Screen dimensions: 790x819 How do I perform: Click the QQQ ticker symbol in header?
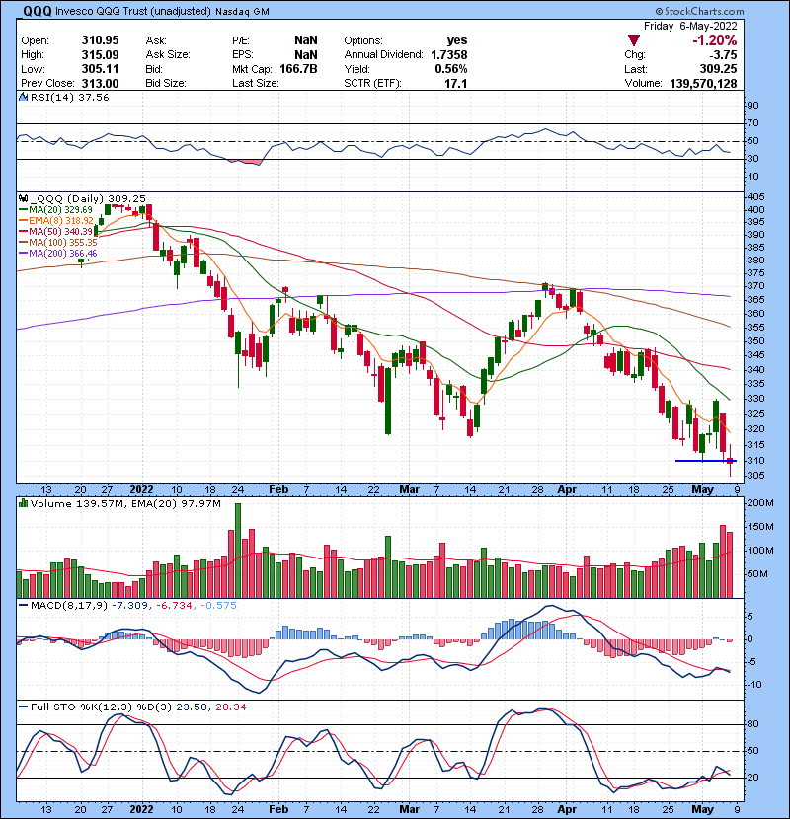click(37, 11)
